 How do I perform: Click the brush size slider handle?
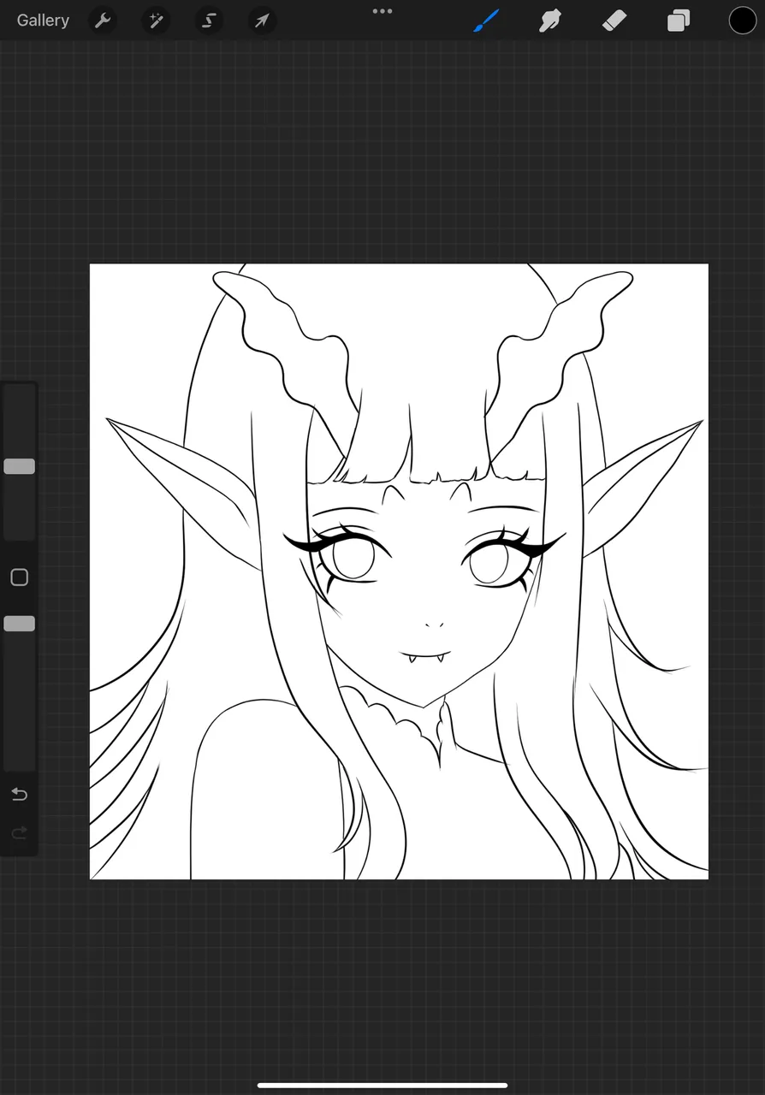[19, 466]
